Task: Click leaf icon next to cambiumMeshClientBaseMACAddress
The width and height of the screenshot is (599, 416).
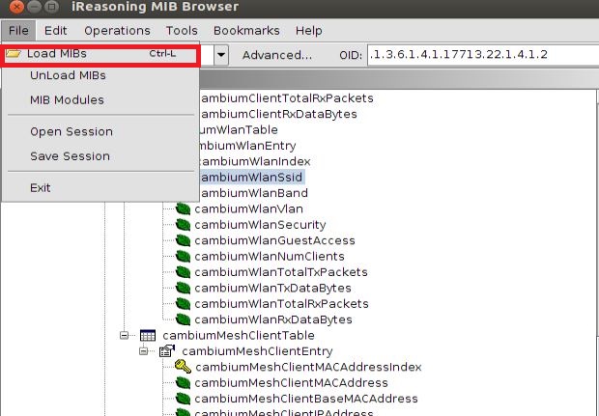Action: pyautogui.click(x=183, y=399)
